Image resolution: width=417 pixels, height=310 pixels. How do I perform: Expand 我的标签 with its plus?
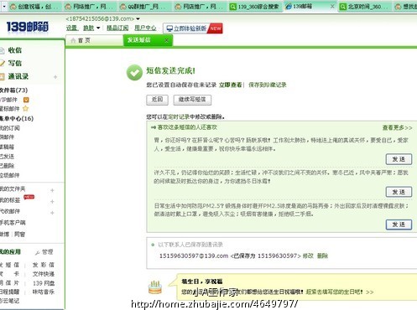click(x=52, y=201)
